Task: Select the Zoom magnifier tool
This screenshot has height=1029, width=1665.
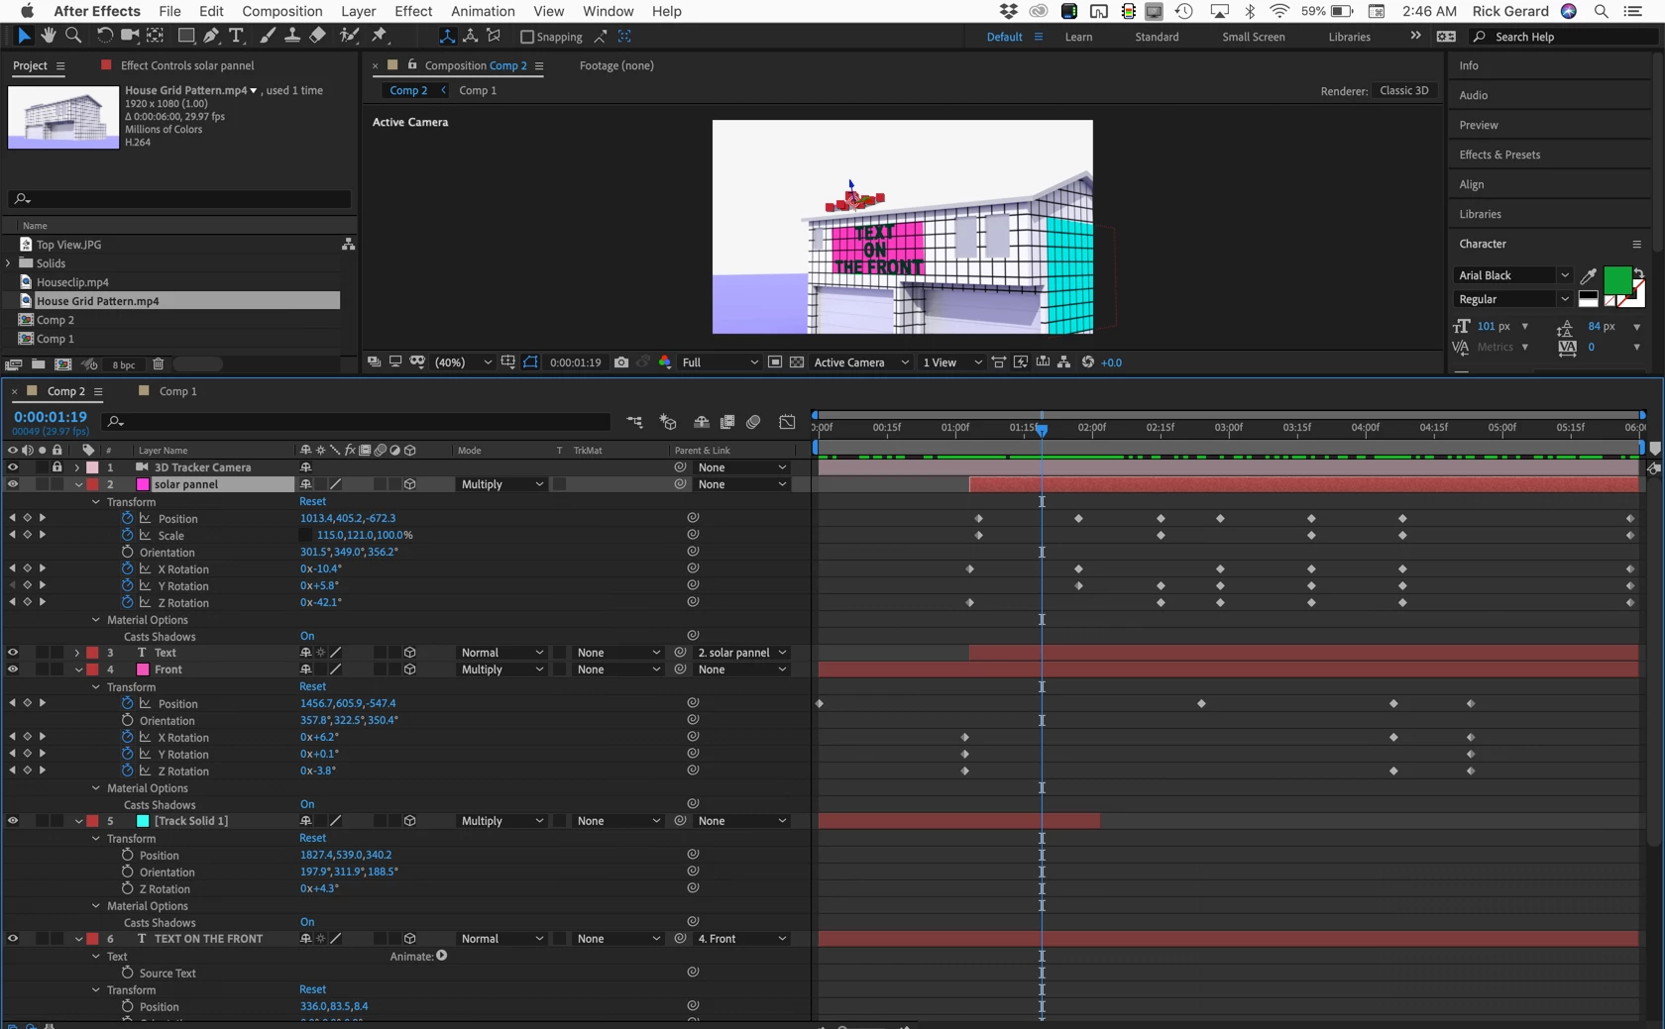Action: coord(73,36)
